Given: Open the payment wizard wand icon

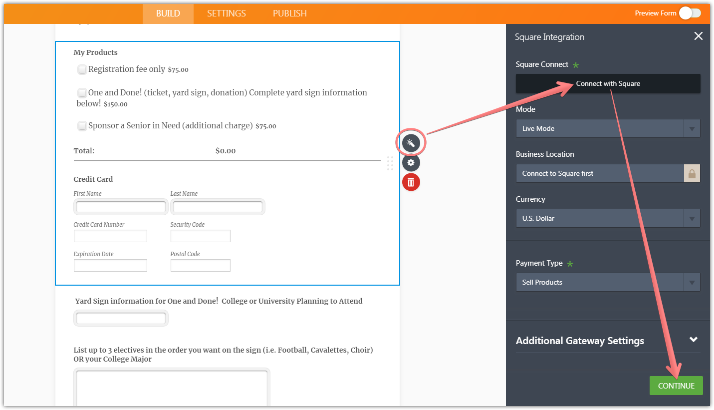Looking at the screenshot, I should coord(411,143).
